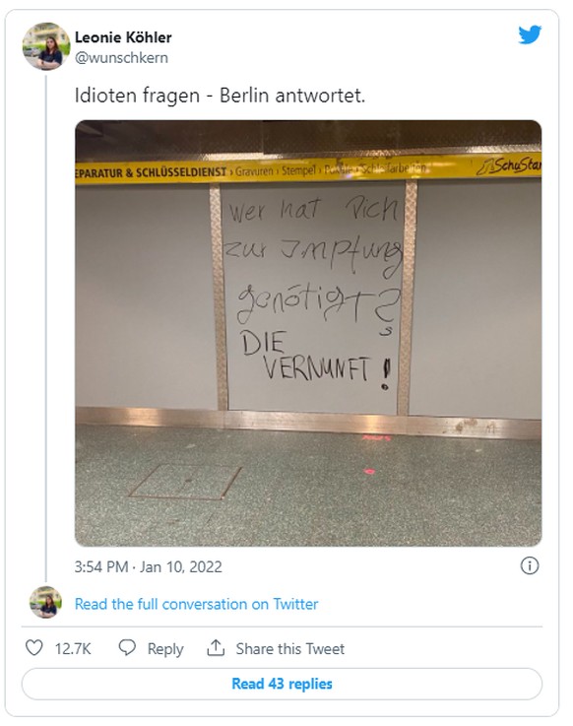The image size is (573, 726).
Task: Click the speech bubble reply icon
Action: coord(127,648)
